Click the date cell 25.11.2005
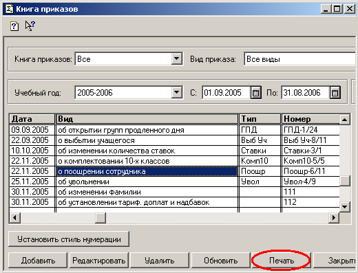This screenshot has height=273, width=358. tap(32, 182)
